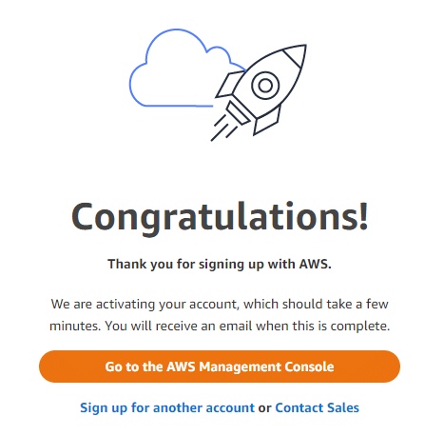Click the rocket's circular porthole window

pos(265,86)
